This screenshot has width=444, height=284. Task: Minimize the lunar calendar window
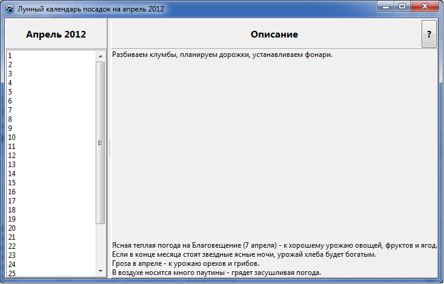(386, 7)
